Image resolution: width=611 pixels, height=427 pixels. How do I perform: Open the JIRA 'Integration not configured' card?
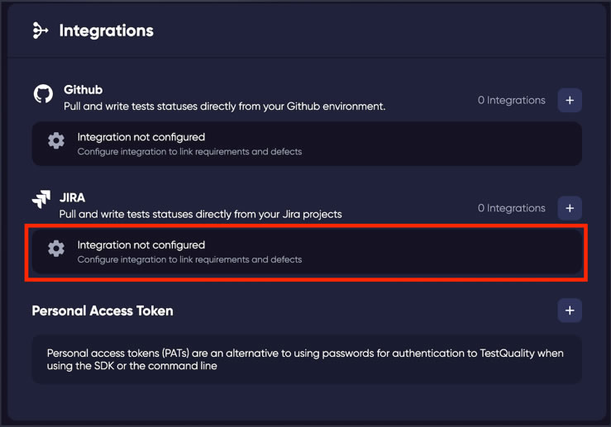307,252
